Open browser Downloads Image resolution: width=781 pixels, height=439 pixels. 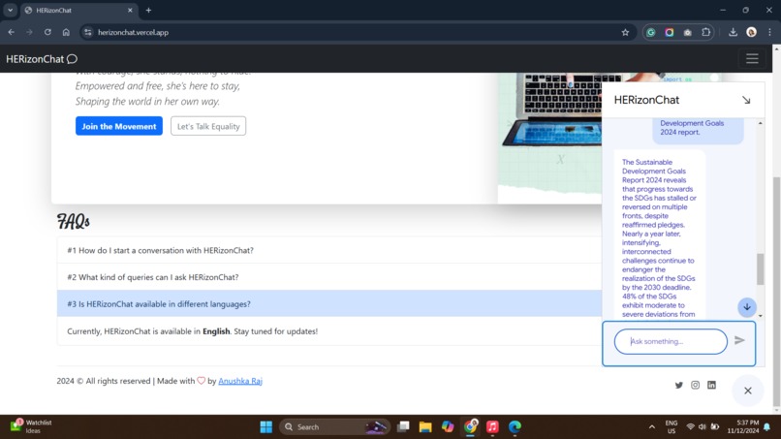(733, 32)
